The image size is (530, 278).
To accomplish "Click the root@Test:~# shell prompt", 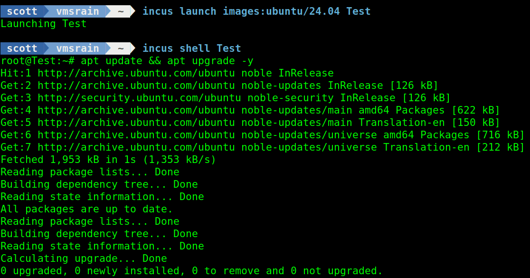I will click(38, 60).
